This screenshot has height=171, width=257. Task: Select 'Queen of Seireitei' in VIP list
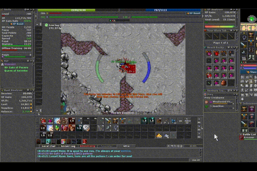16,71
